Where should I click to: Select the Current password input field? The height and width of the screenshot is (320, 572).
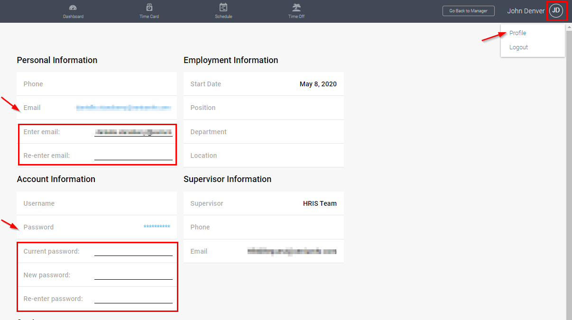point(133,251)
